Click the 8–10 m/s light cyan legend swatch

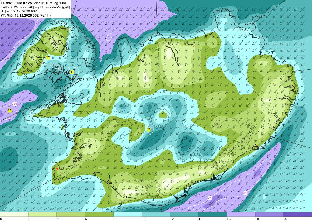[128, 214]
